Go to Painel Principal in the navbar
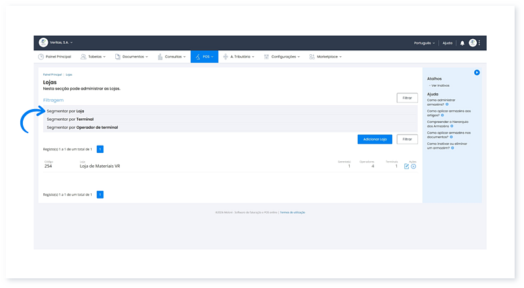 54,57
